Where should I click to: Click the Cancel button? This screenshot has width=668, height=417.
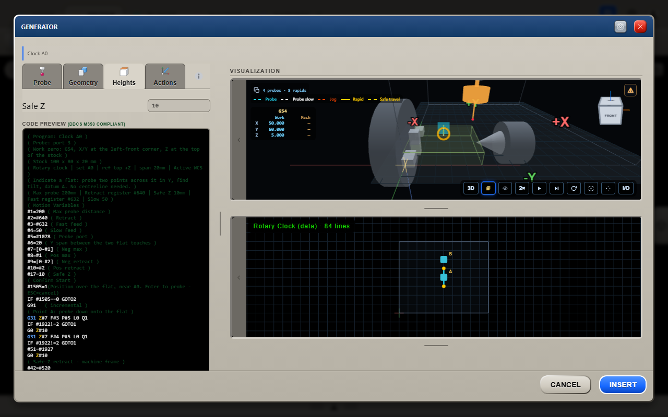point(565,385)
